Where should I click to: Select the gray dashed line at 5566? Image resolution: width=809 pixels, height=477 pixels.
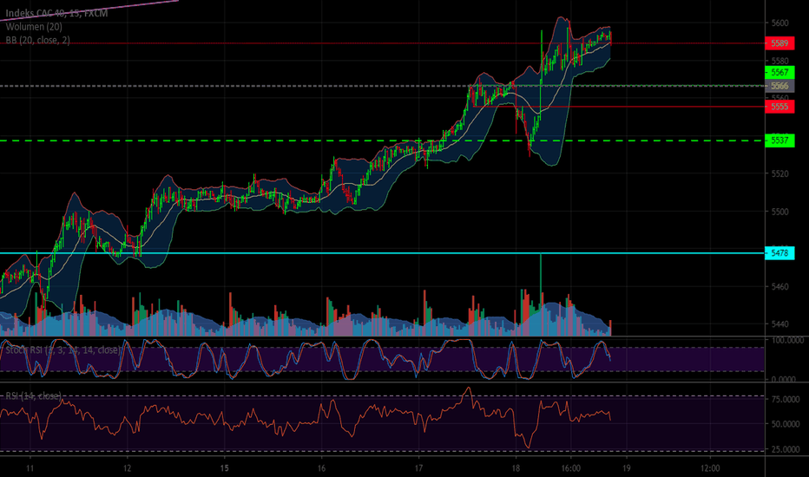pyautogui.click(x=382, y=86)
